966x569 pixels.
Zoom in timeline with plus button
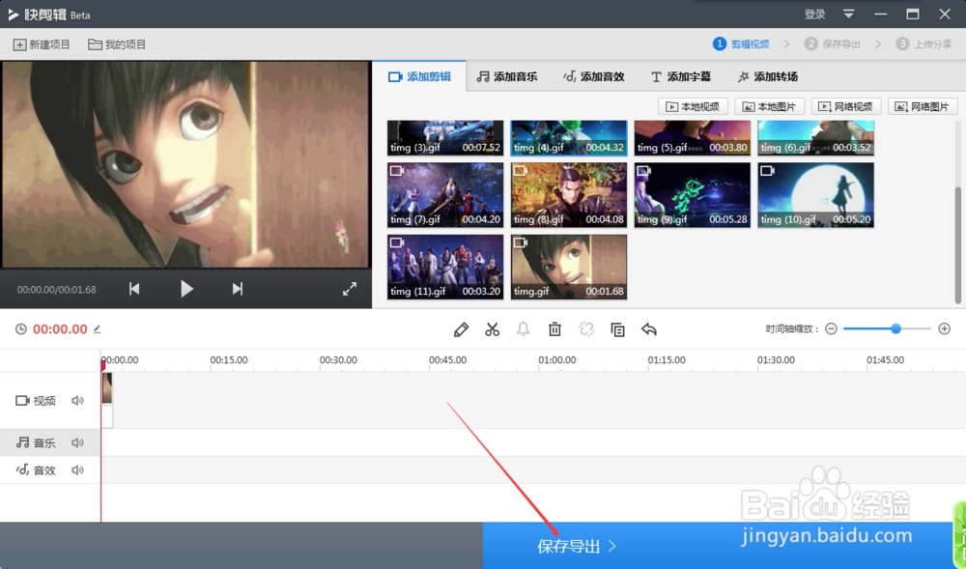pyautogui.click(x=945, y=328)
